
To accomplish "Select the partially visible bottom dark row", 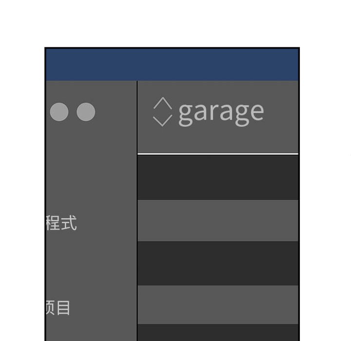I will pyautogui.click(x=218, y=332).
